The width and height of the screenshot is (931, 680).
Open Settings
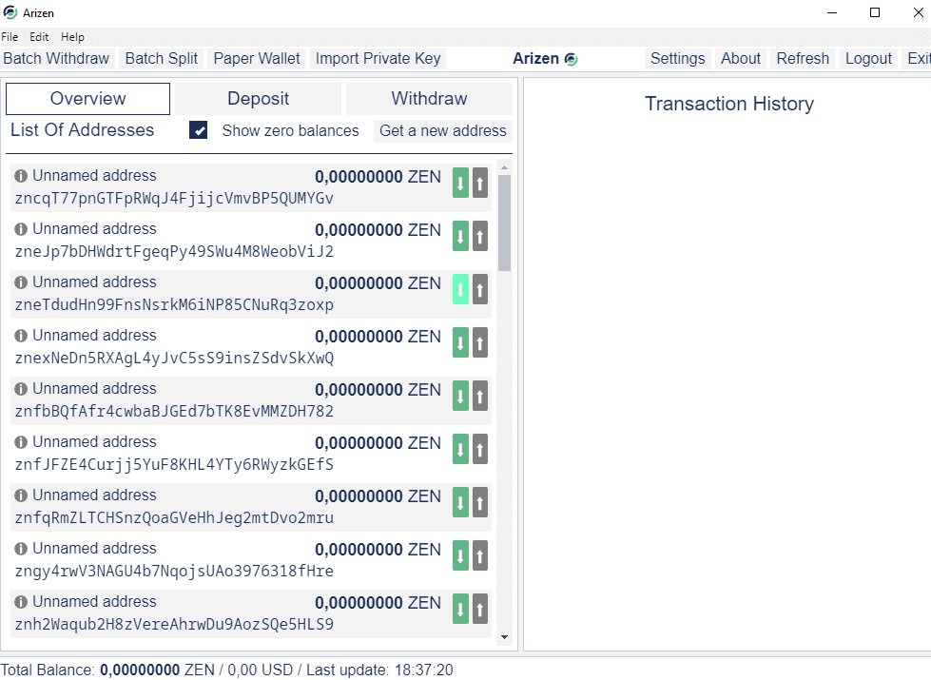pos(677,59)
